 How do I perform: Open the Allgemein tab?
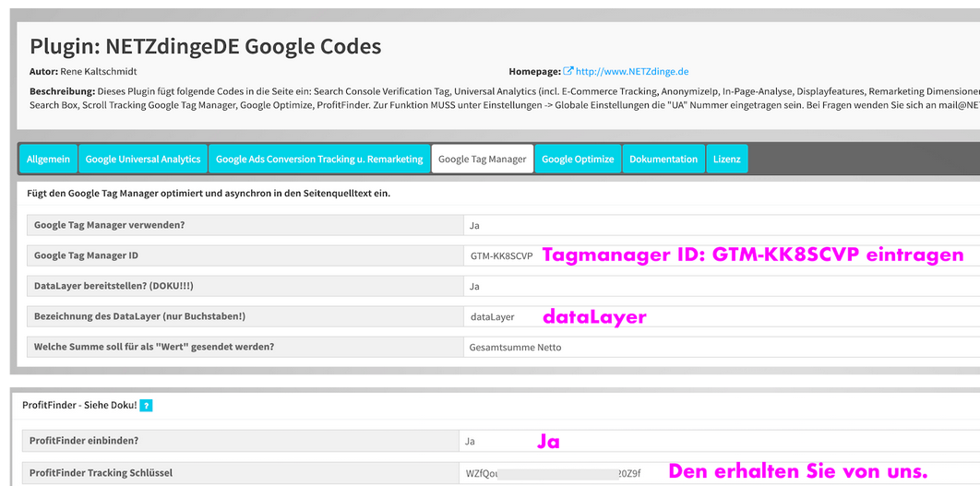point(48,159)
